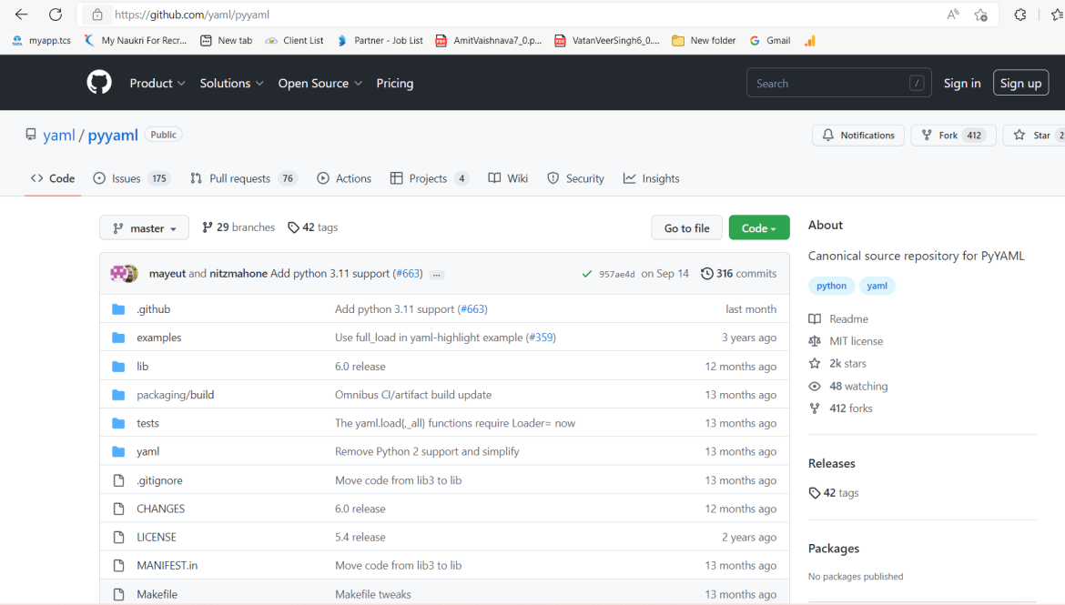Open the Gmail bookmark
Image resolution: width=1065 pixels, height=605 pixels.
770,41
